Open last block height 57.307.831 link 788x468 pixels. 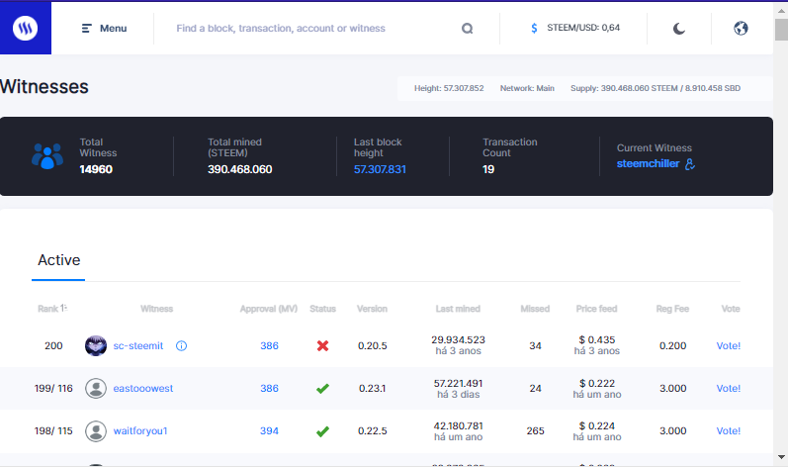pyautogui.click(x=380, y=169)
